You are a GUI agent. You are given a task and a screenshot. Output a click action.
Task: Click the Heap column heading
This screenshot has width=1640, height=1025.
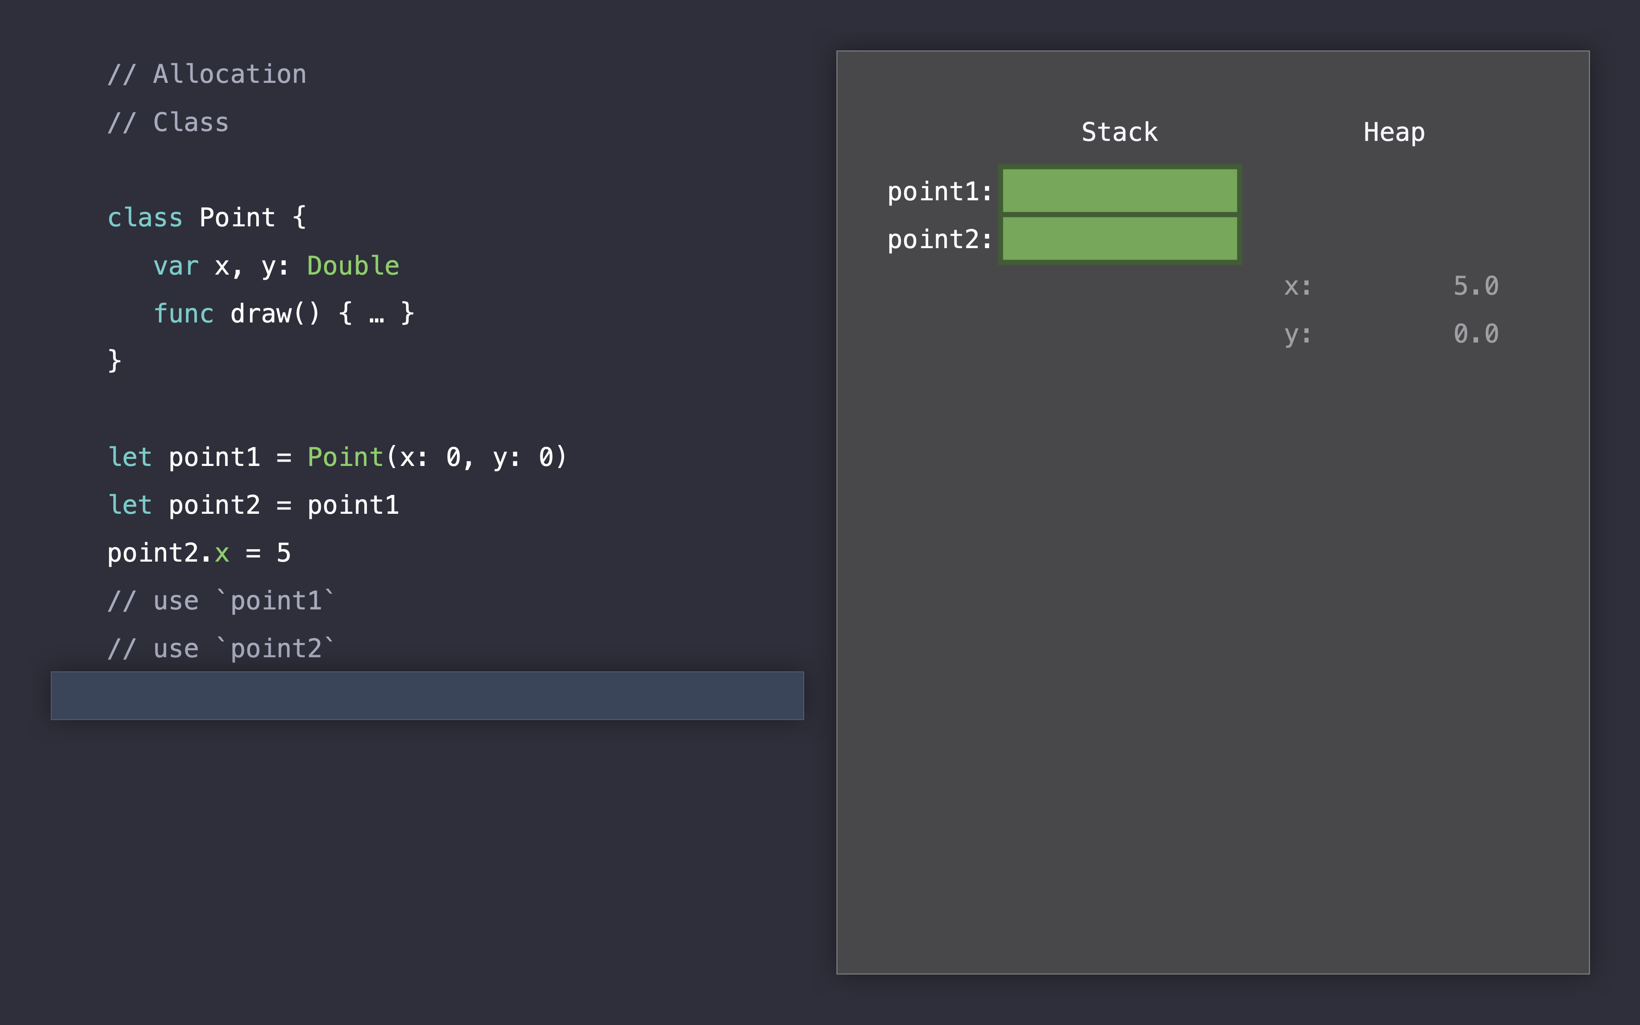[x=1394, y=132]
